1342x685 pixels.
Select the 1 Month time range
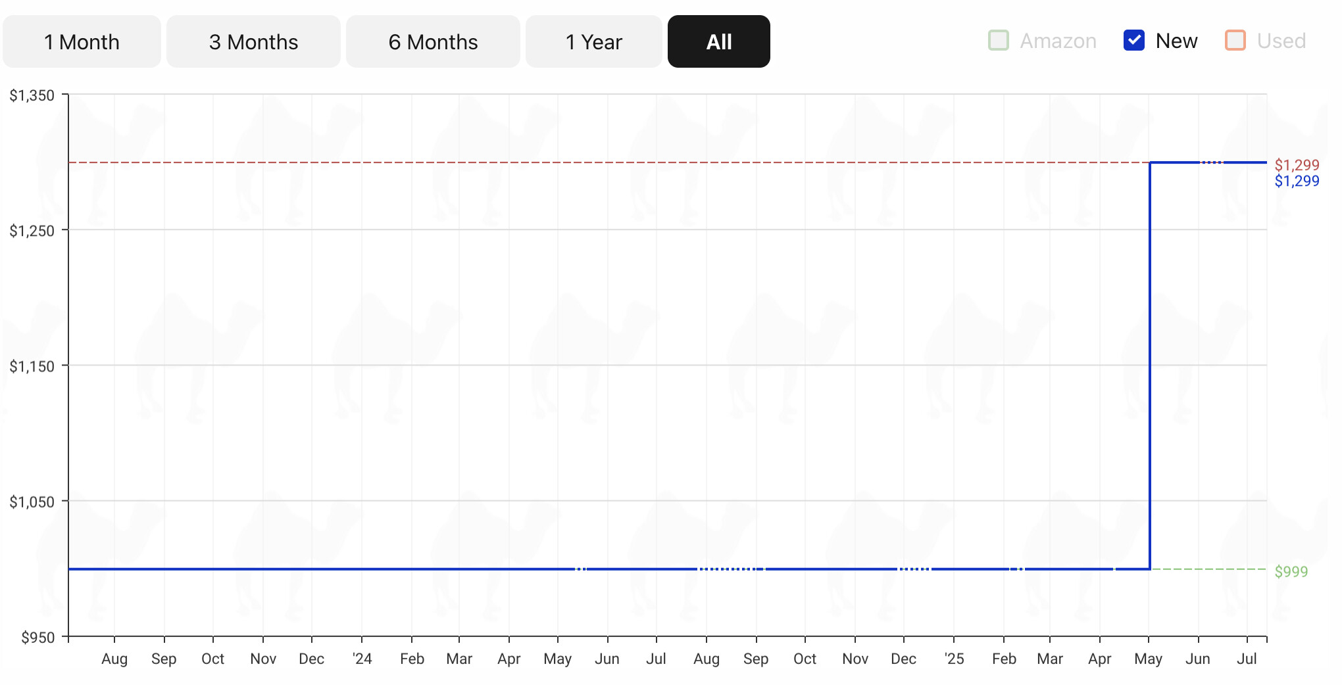coord(82,42)
